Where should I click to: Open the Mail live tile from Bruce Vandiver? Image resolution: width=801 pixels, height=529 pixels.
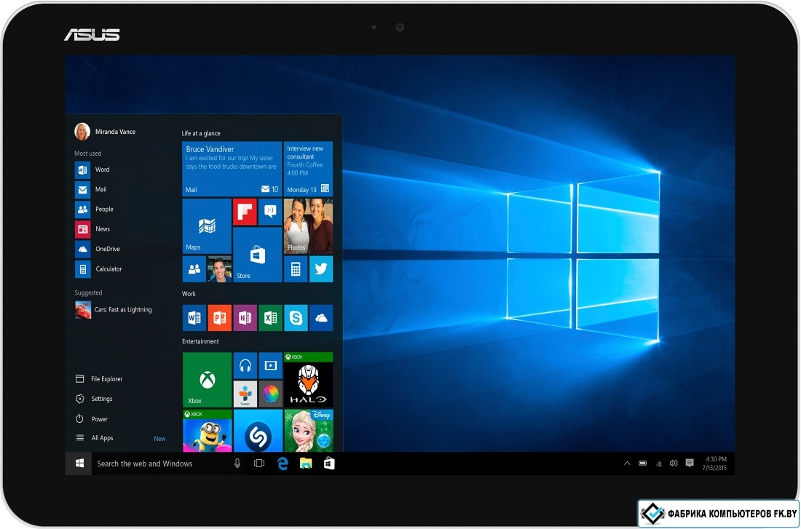(x=232, y=169)
